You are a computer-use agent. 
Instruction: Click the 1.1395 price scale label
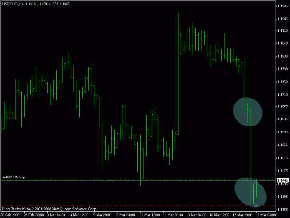(x=283, y=196)
